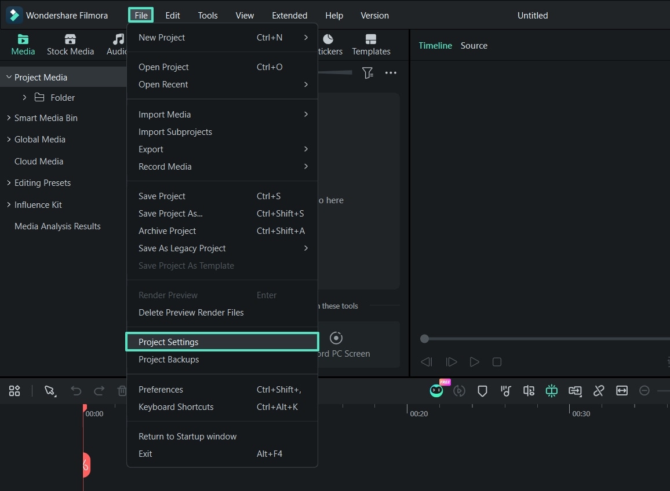
Task: Toggle the unlink chain icon
Action: coord(599,391)
